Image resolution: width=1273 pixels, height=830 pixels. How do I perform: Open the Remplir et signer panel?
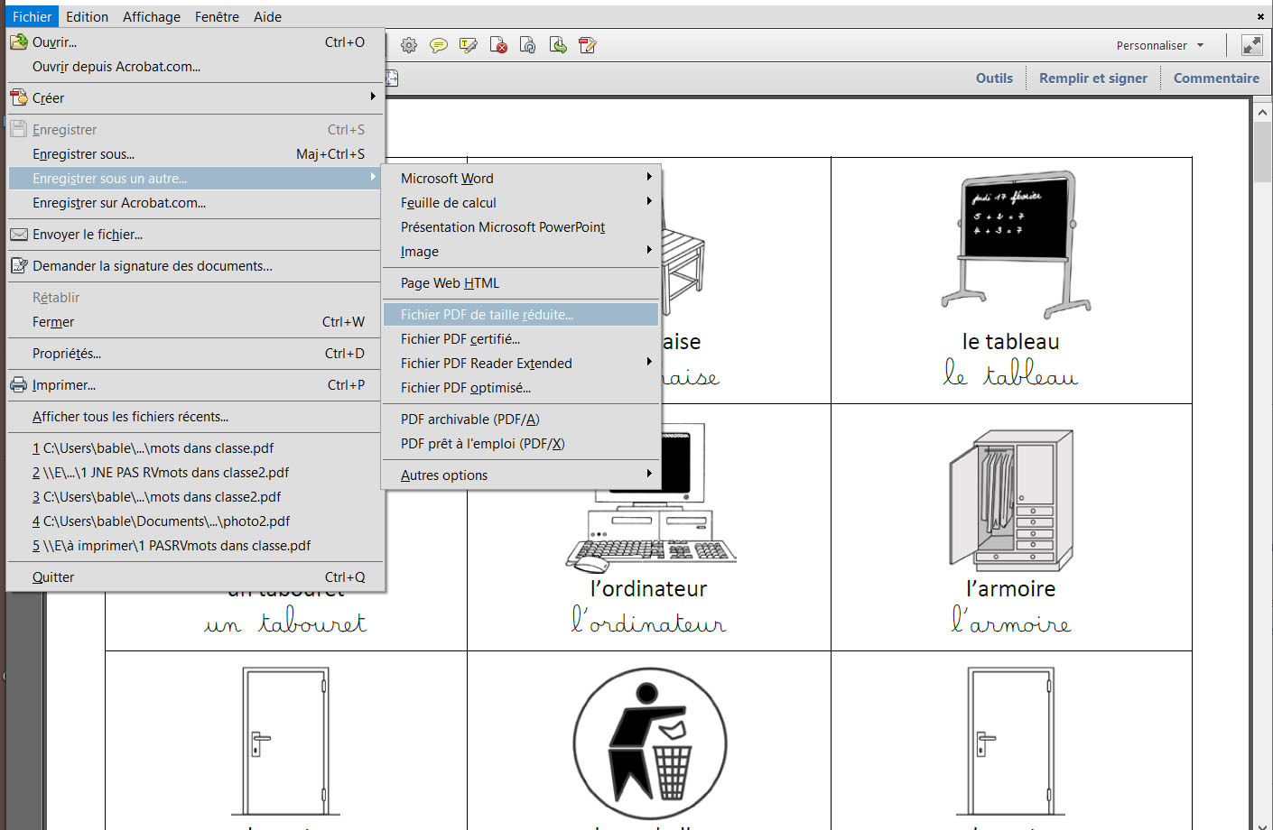(x=1092, y=78)
